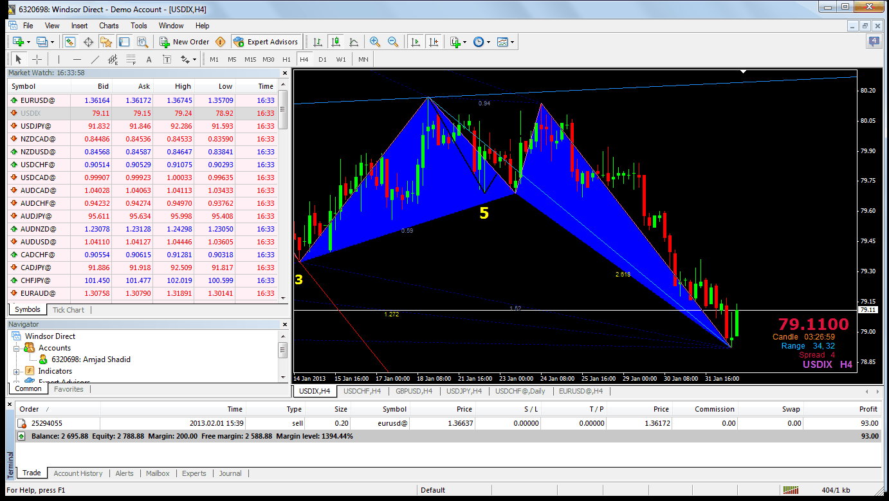
Task: Open the USDCHF,H4 chart tab
Action: pos(362,390)
